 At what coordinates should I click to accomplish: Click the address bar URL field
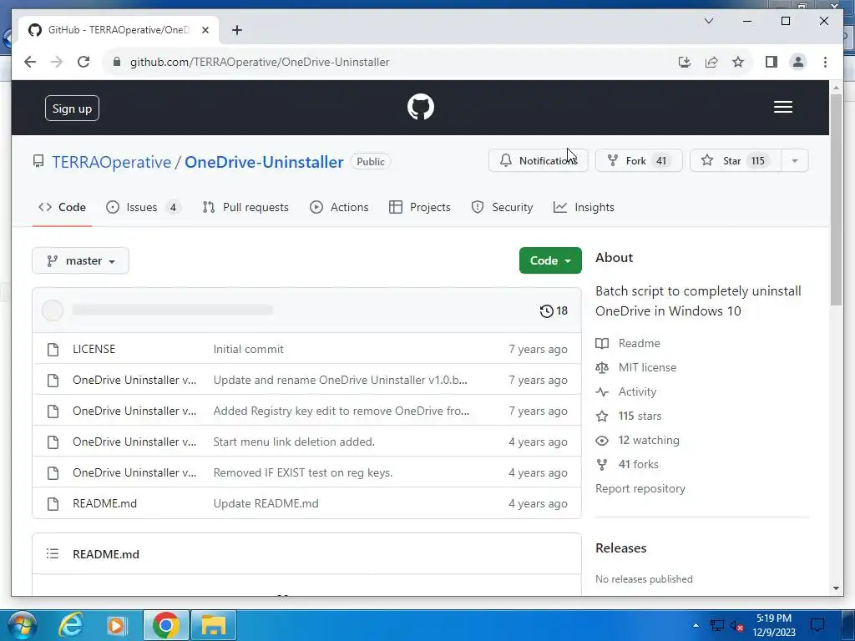pyautogui.click(x=260, y=62)
